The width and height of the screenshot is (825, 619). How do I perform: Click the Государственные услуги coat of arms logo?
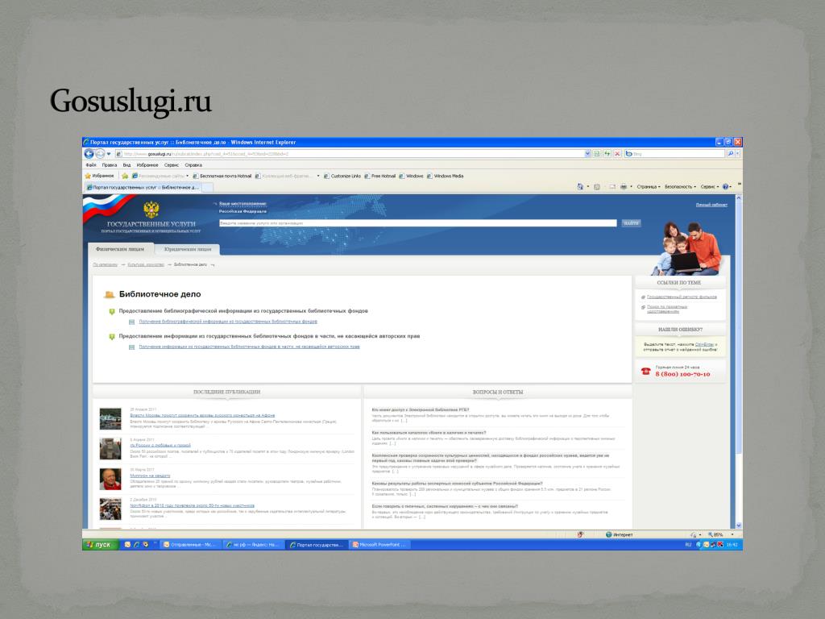[x=151, y=210]
